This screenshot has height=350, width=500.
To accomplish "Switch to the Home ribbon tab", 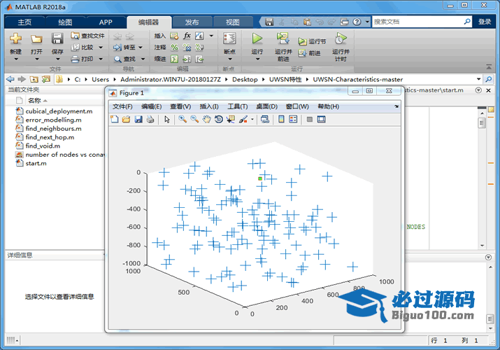I will [24, 22].
